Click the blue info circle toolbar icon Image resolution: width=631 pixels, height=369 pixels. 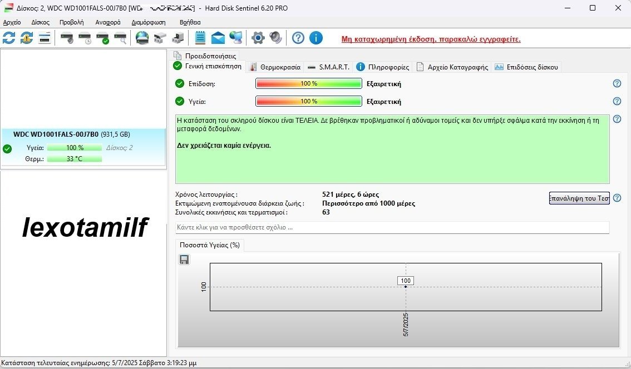pos(316,38)
